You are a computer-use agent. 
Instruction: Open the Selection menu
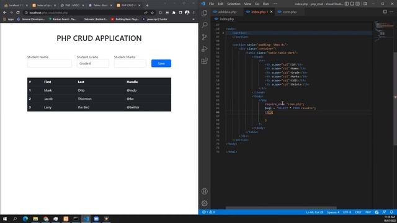click(234, 4)
